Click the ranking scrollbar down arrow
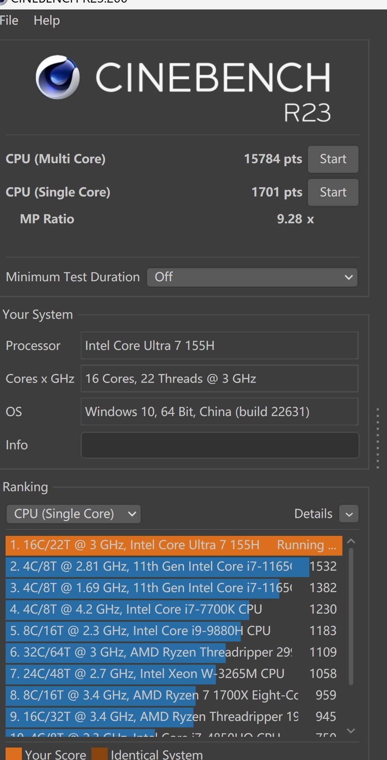Viewport: 387px width, 760px height. [x=351, y=731]
